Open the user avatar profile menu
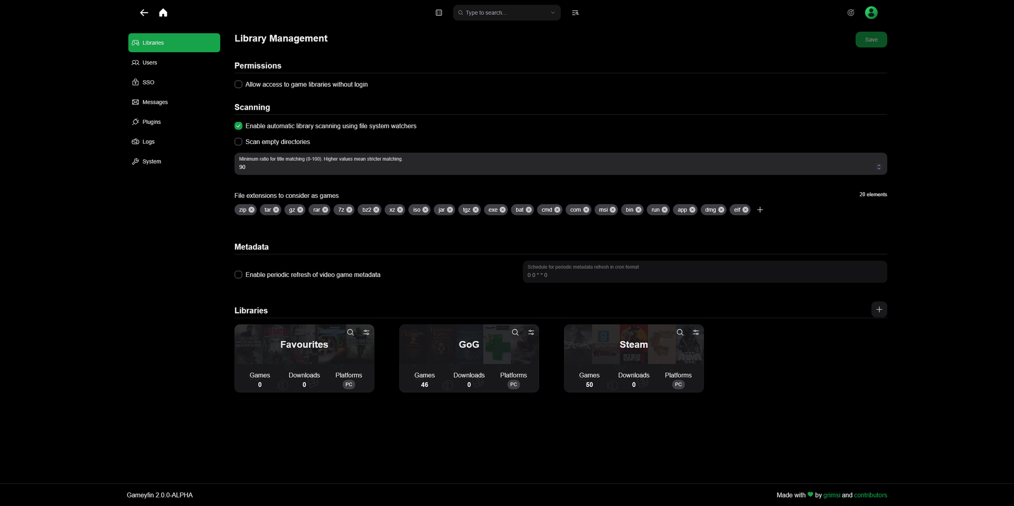The height and width of the screenshot is (506, 1014). pos(871,13)
